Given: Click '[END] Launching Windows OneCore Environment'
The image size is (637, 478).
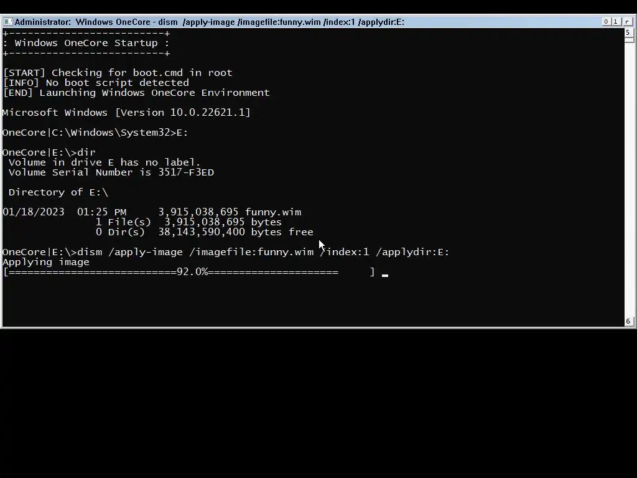Looking at the screenshot, I should point(136,93).
